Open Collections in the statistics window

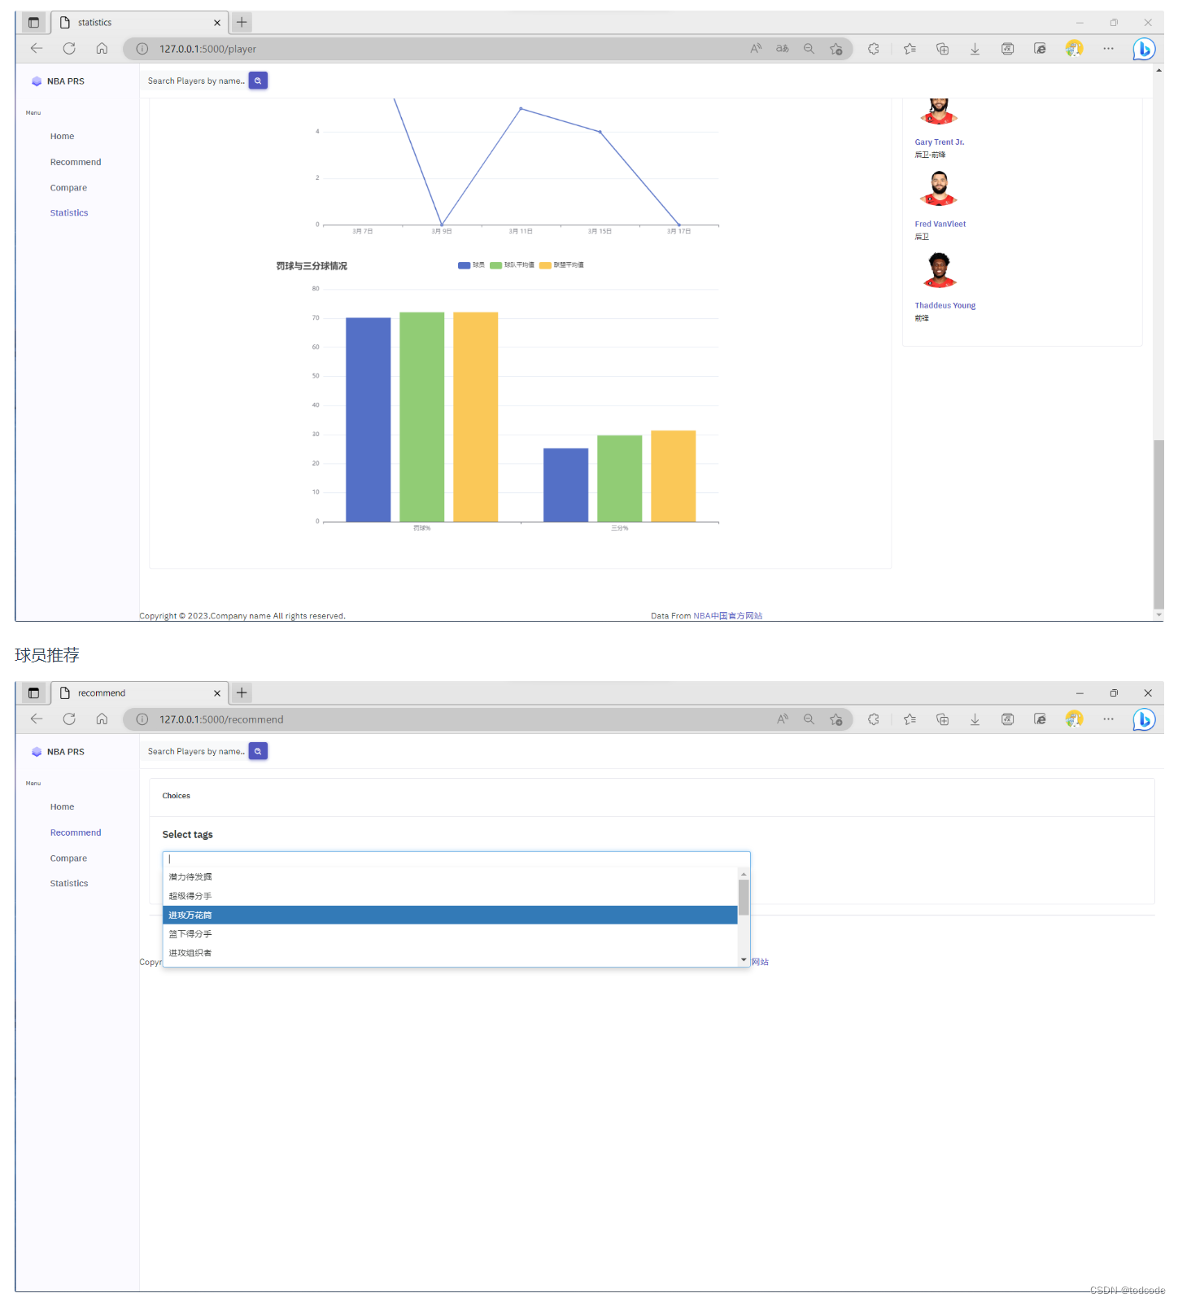942,49
